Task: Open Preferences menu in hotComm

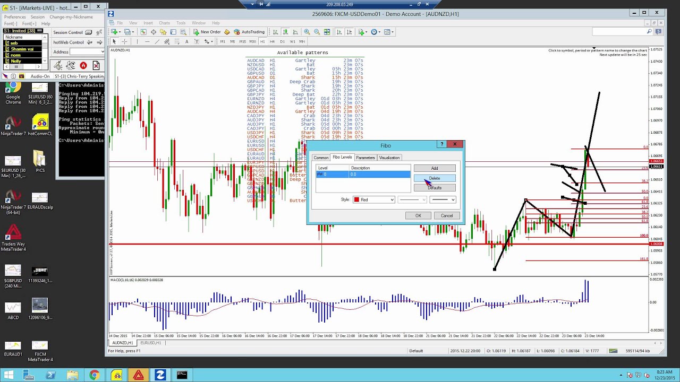Action: (15, 17)
